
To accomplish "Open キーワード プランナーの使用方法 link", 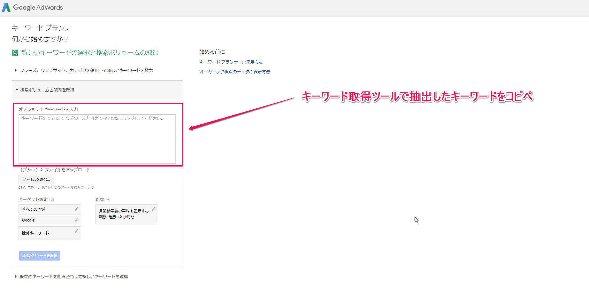I will (231, 62).
